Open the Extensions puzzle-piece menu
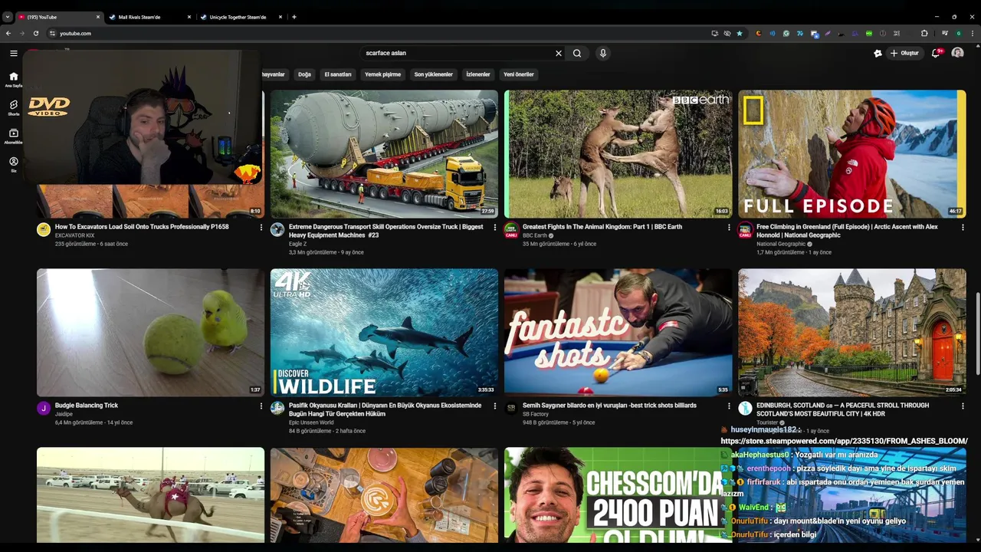This screenshot has width=981, height=552. coord(924,33)
